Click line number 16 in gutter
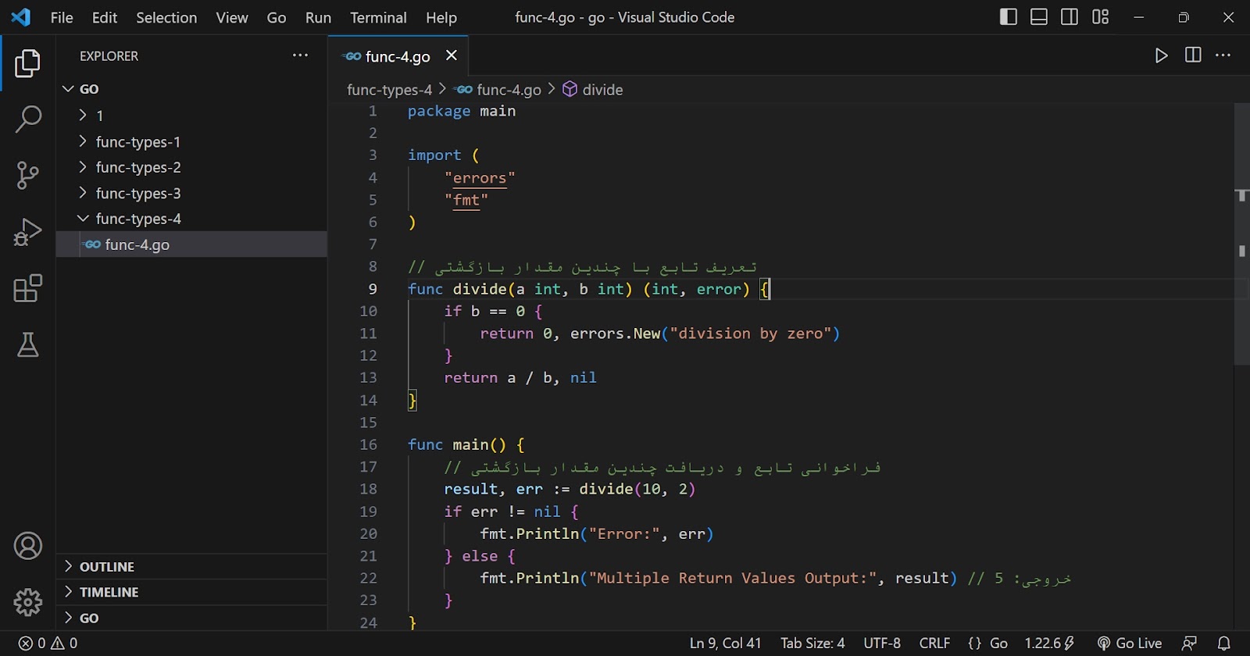The image size is (1250, 656). pos(368,444)
